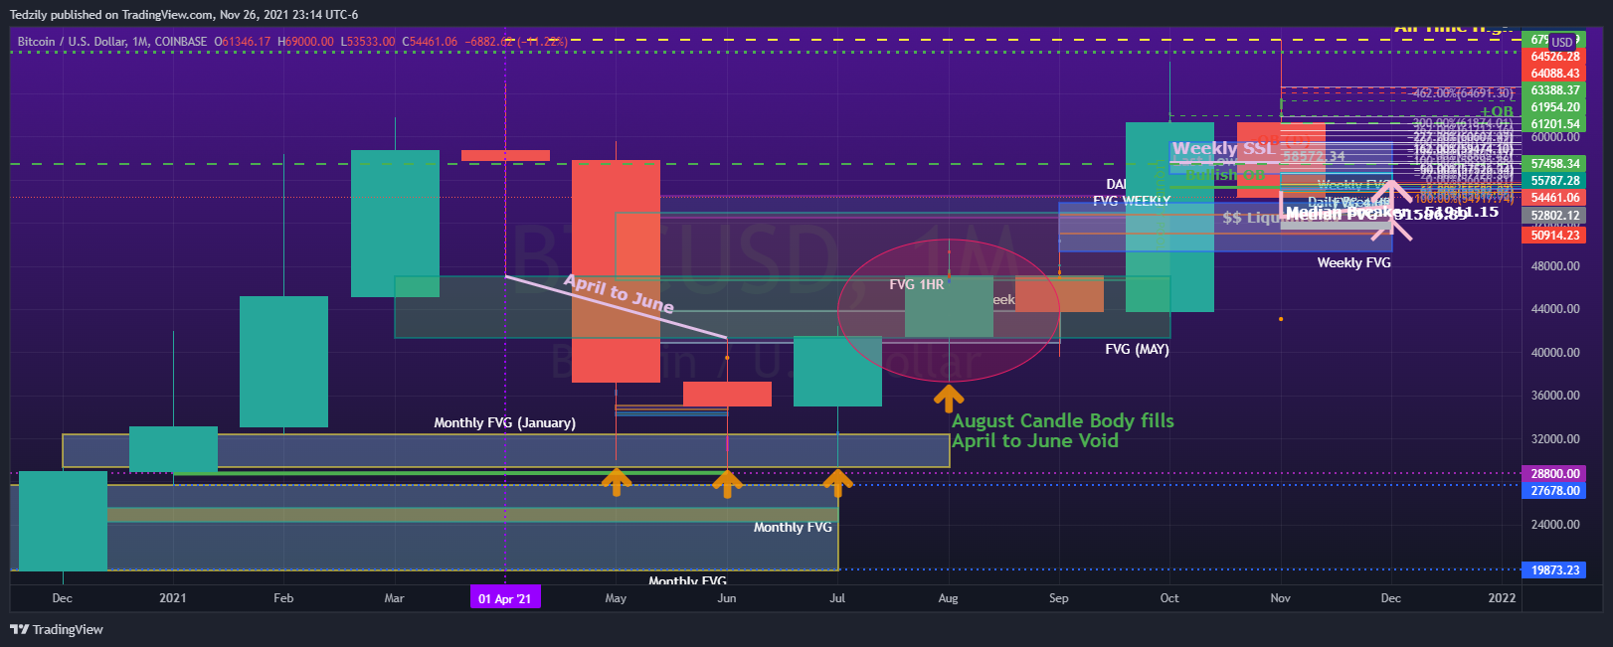Image resolution: width=1613 pixels, height=647 pixels.
Task: Click the open value O61346.17
Action: click(243, 42)
